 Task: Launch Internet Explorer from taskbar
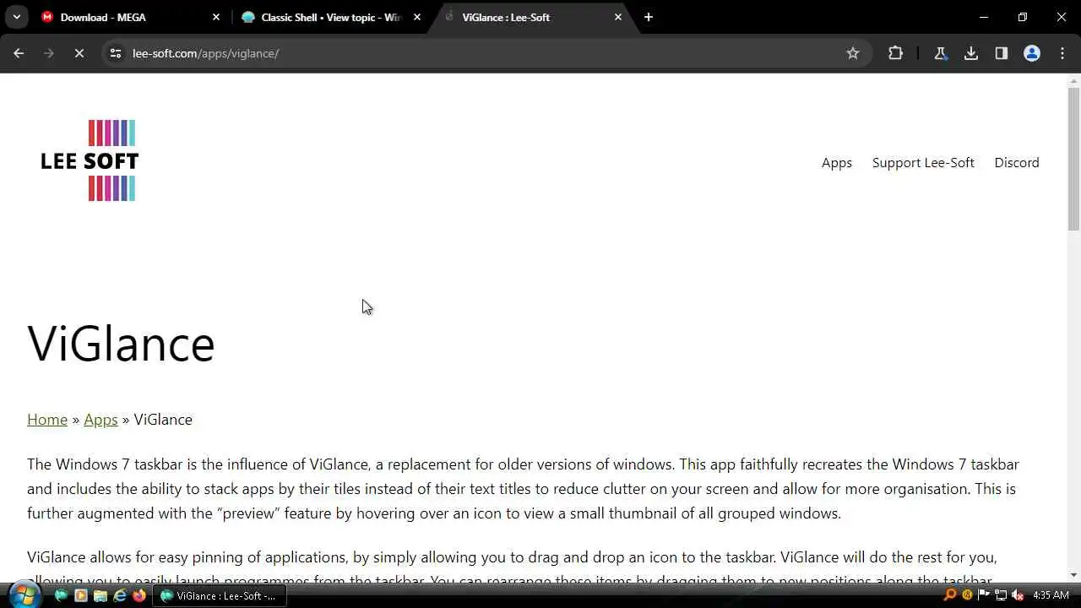120,595
